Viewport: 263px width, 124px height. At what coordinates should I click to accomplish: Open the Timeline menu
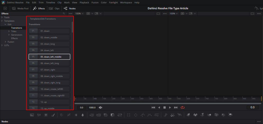point(51,3)
